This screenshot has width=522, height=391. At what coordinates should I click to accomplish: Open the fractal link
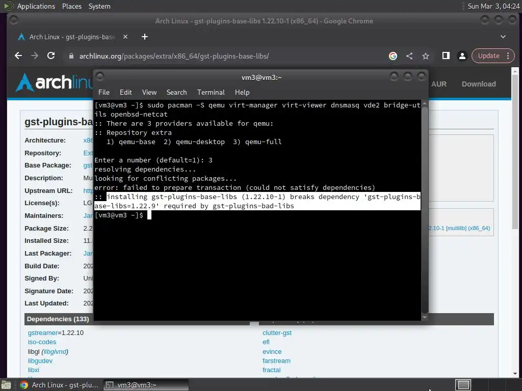point(271,370)
